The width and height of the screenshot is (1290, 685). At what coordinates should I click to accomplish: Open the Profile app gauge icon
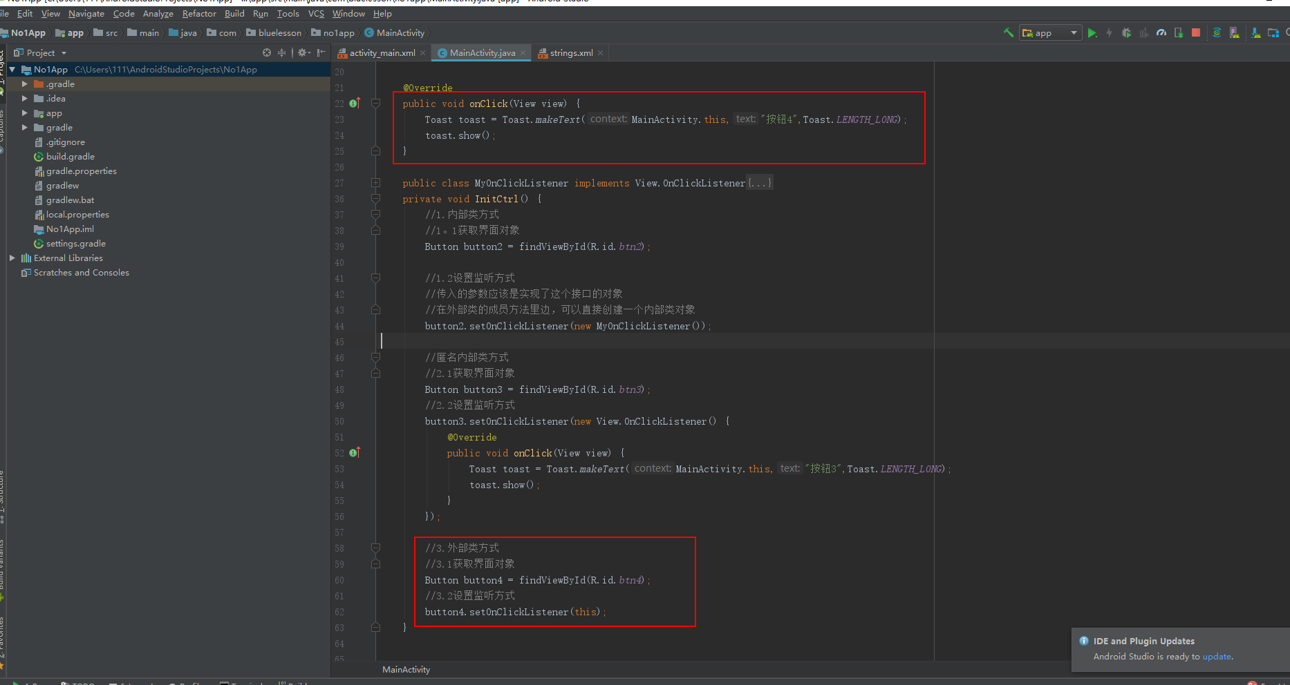(x=1161, y=33)
